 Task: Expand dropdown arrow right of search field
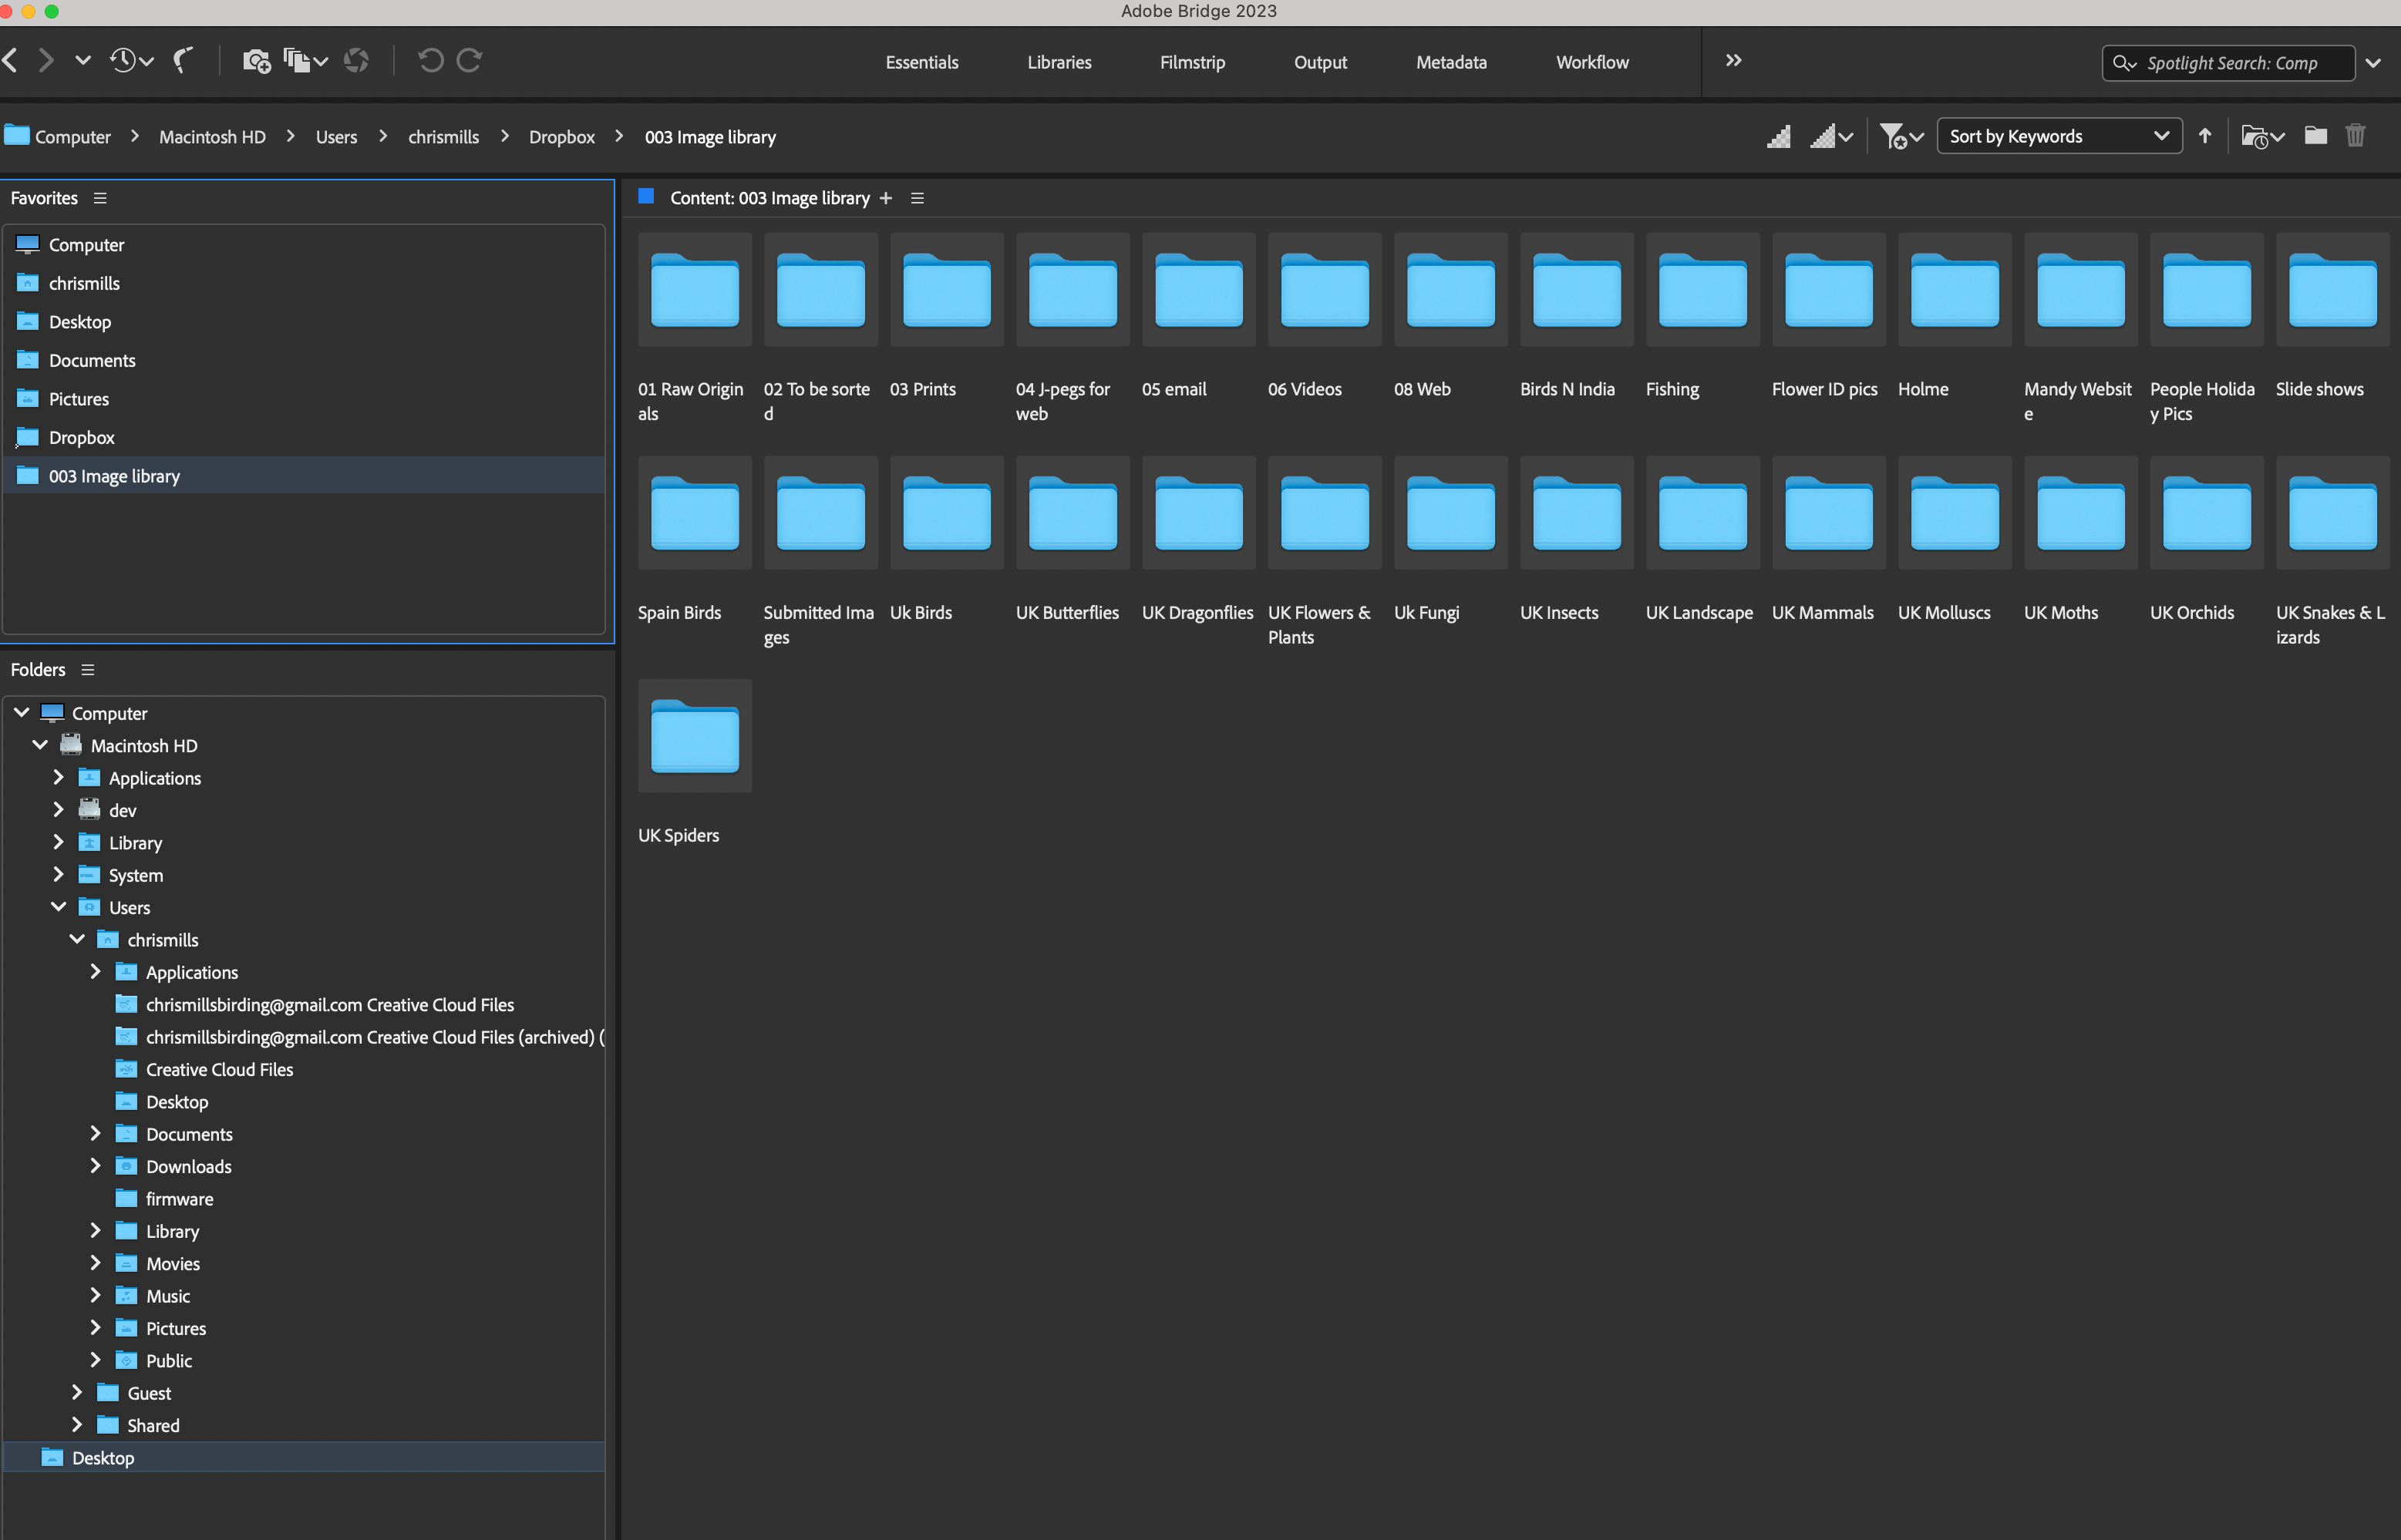pos(2372,63)
